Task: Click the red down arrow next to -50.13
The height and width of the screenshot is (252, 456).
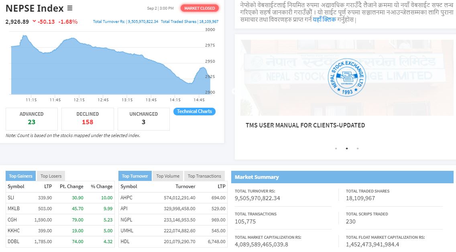Action: tap(34, 21)
